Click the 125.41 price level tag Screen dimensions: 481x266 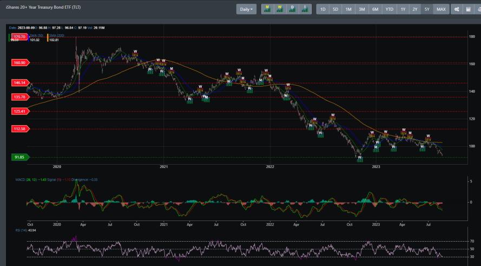(x=20, y=111)
